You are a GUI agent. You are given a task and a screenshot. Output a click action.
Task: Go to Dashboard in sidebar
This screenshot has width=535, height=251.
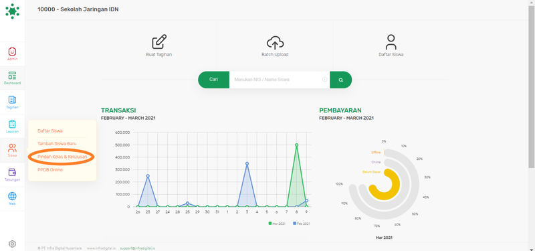[12, 78]
